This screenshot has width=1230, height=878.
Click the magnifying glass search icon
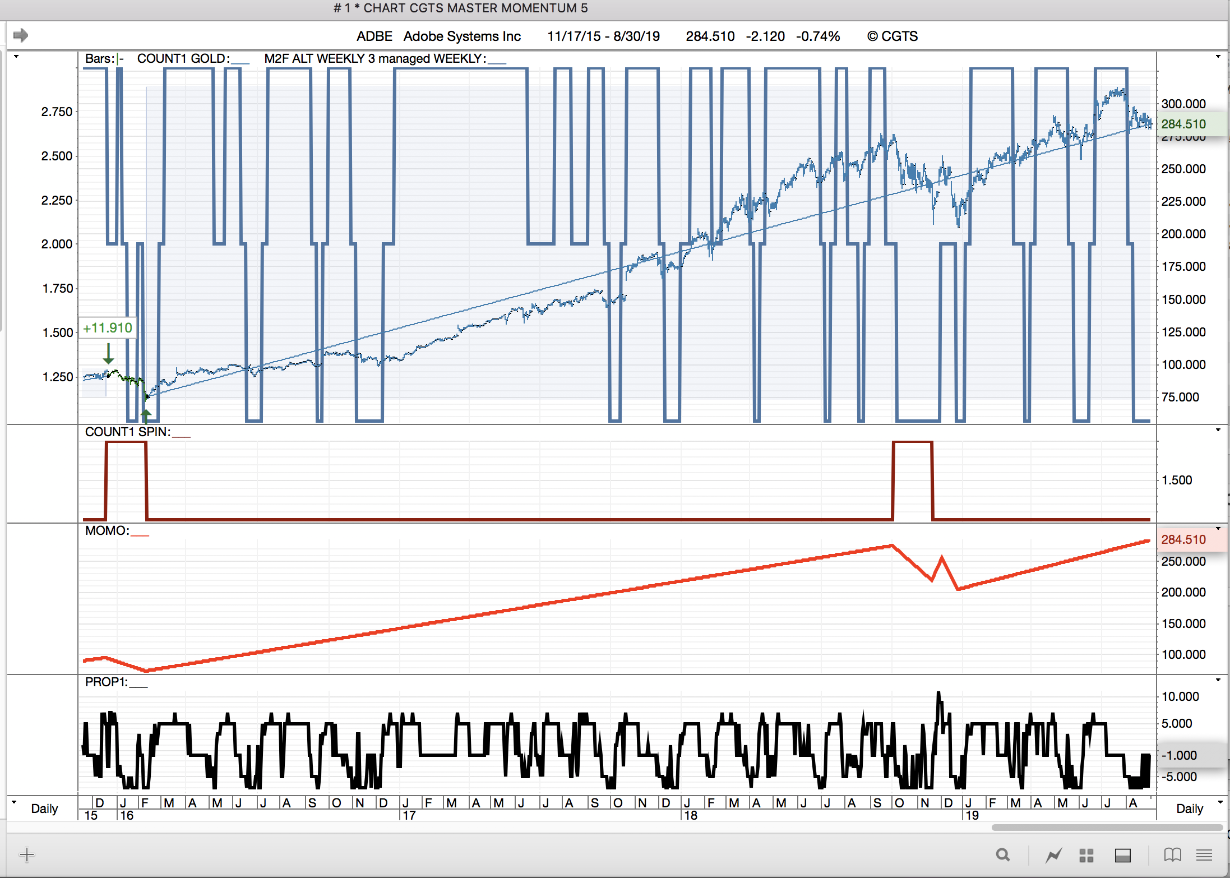(x=1003, y=855)
